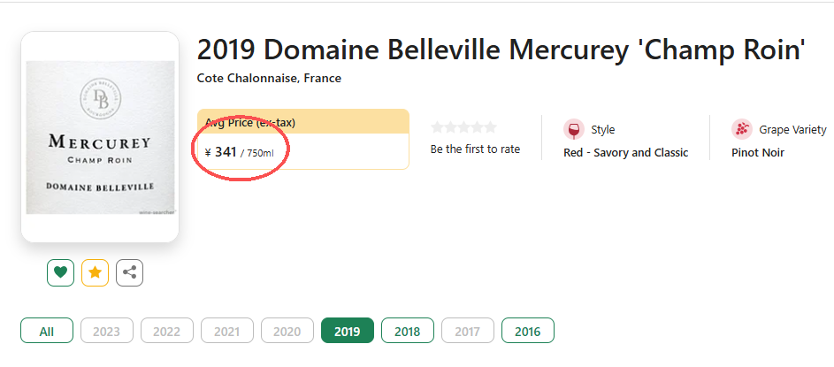Open the Pinot Noir grape variety link
This screenshot has width=834, height=367.
click(757, 153)
